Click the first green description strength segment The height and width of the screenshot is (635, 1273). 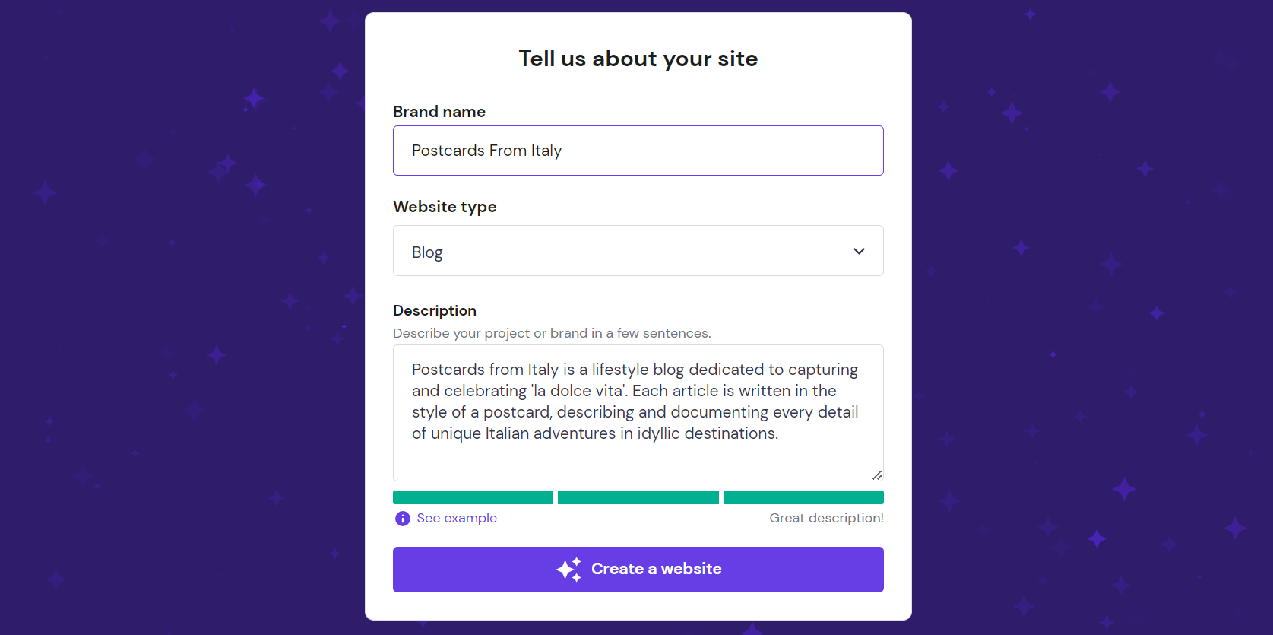click(x=473, y=497)
